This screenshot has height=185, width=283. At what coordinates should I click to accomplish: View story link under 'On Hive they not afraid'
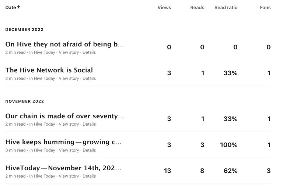point(69,52)
